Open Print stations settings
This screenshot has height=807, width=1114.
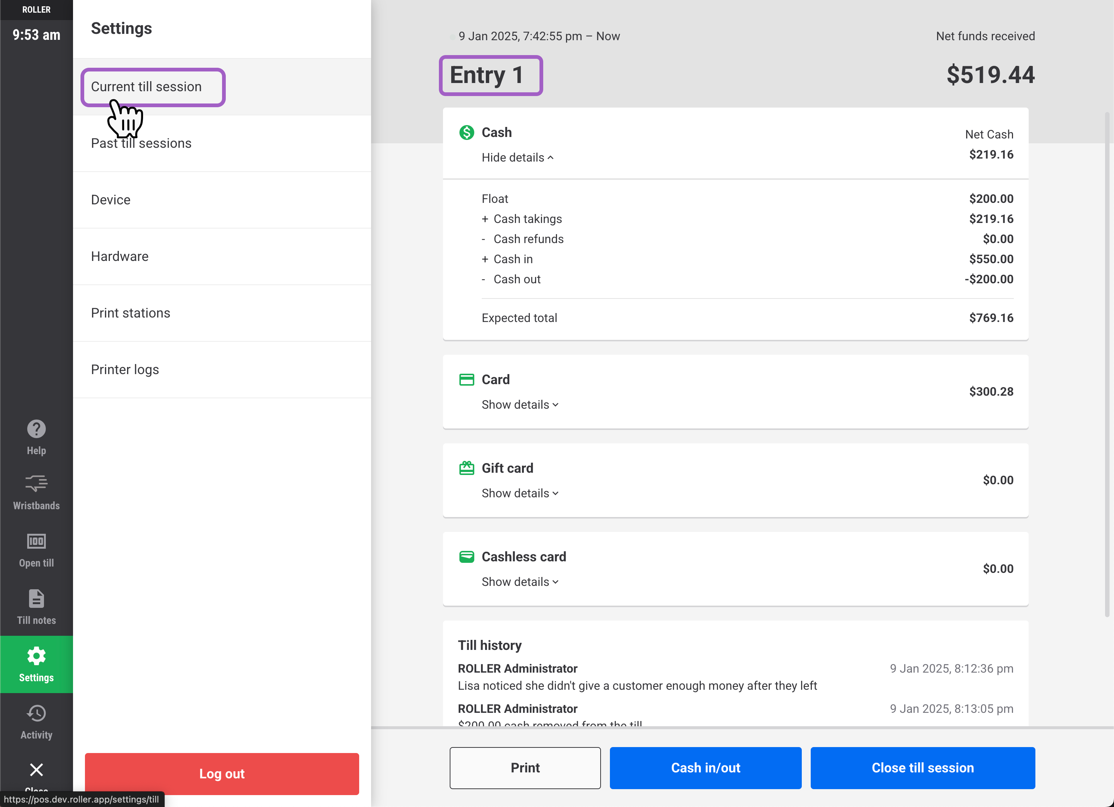[222, 313]
